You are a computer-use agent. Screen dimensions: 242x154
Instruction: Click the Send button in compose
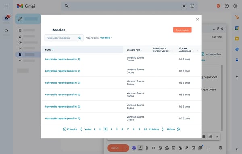pyautogui.click(x=115, y=148)
